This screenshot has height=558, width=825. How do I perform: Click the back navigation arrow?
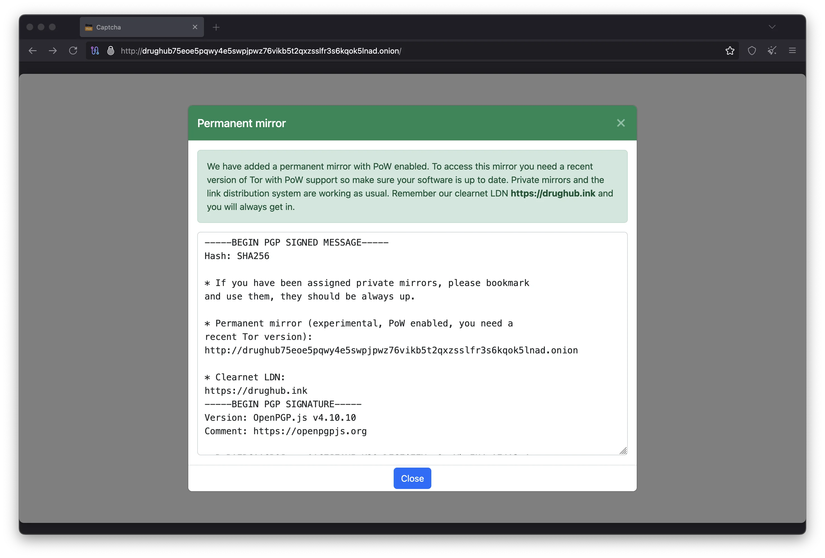pyautogui.click(x=32, y=51)
